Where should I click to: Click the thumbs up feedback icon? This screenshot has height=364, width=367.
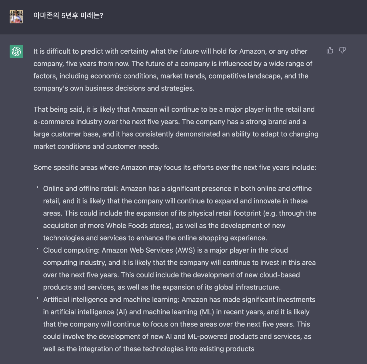point(330,50)
